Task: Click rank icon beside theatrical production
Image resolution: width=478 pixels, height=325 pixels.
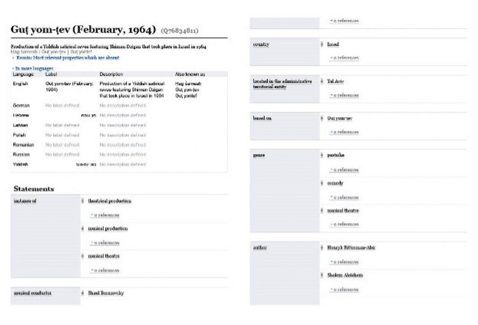Action: point(83,201)
